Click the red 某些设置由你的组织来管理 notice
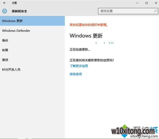159x139 pixels. [x=89, y=25]
